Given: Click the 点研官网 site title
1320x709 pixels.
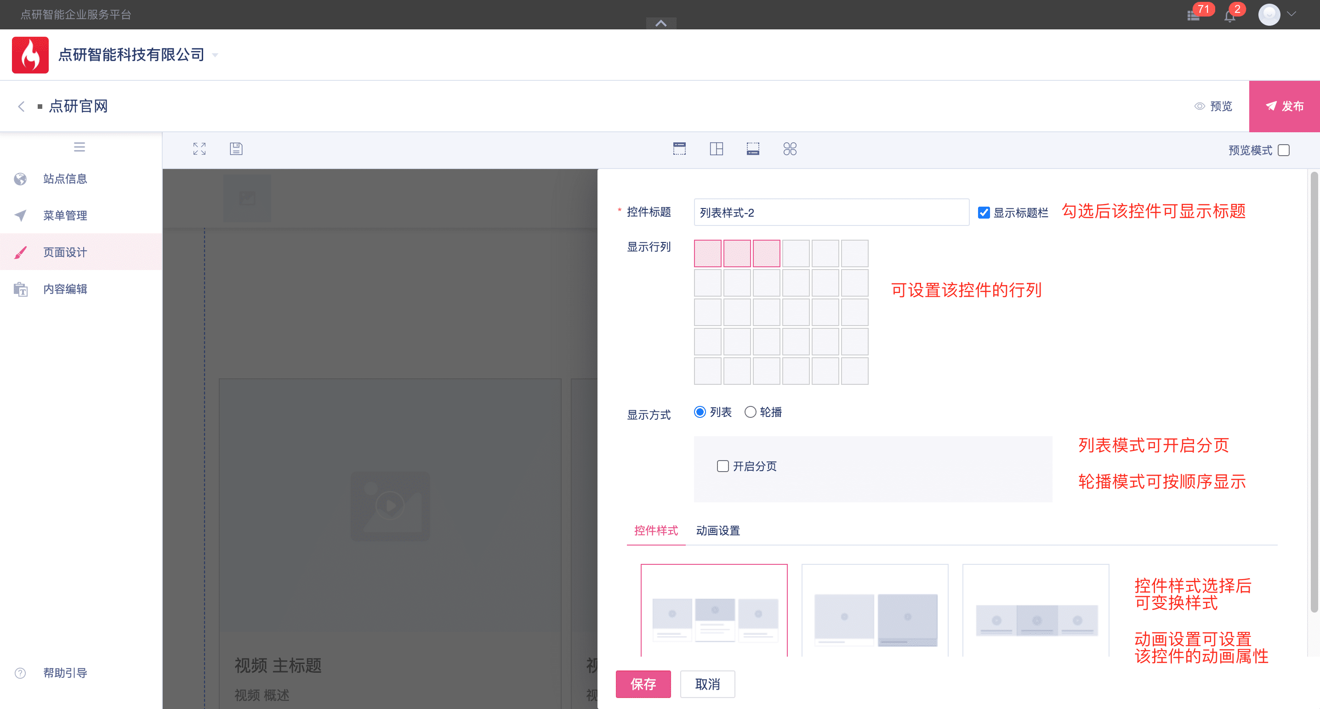Looking at the screenshot, I should 79,106.
